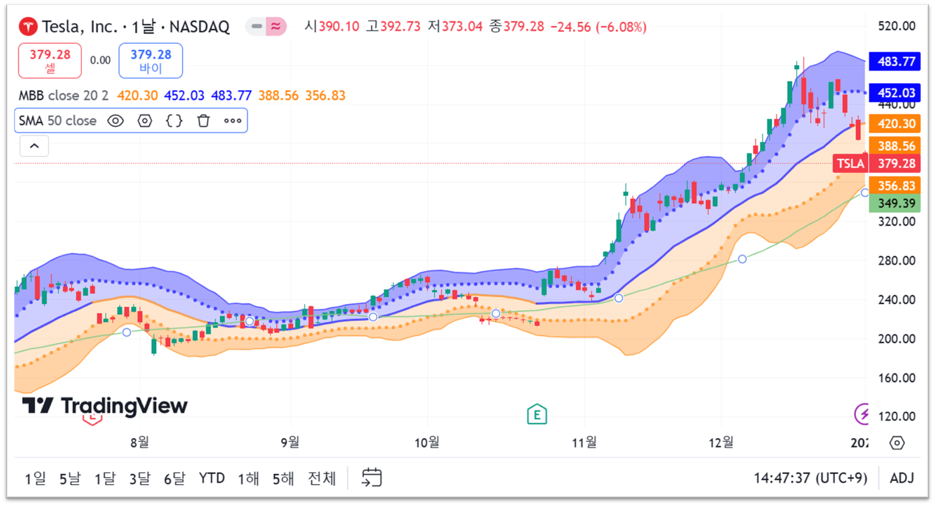Select the YTD time range
Image resolution: width=935 pixels, height=506 pixels.
point(212,478)
